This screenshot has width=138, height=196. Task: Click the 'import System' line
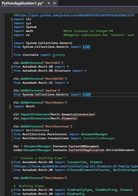[25, 27]
